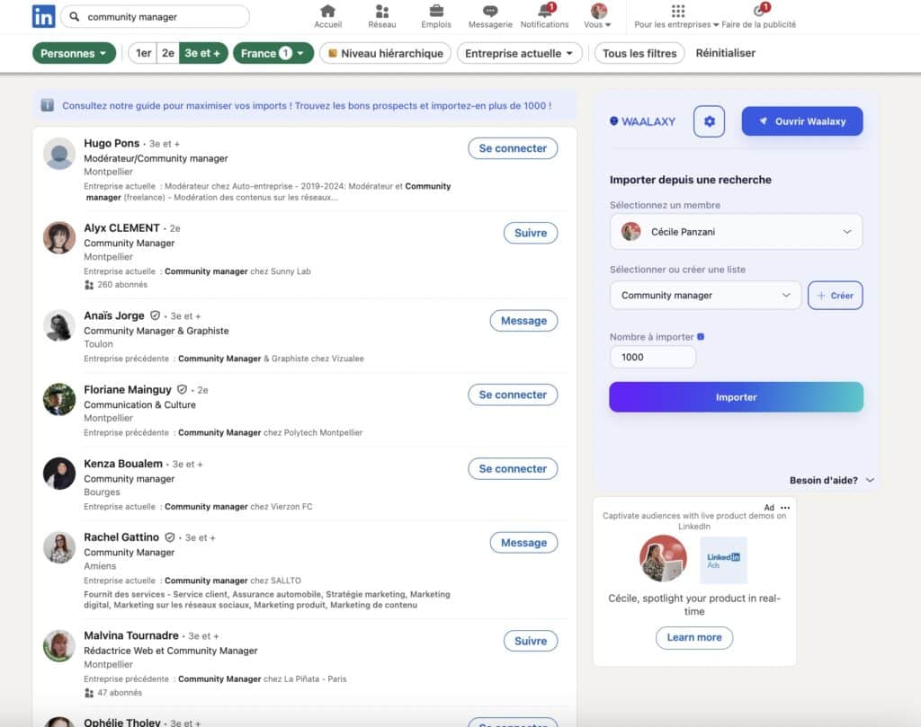Click the Nombre à importer field

pyautogui.click(x=652, y=357)
